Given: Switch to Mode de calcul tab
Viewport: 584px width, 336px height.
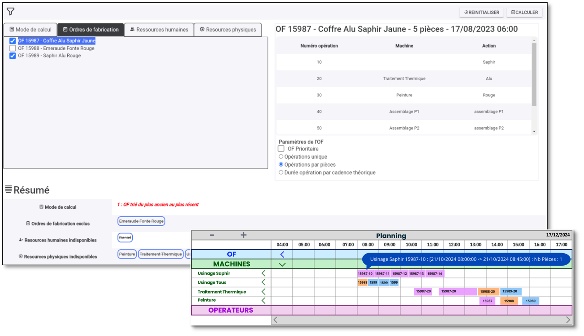Looking at the screenshot, I should pos(30,30).
